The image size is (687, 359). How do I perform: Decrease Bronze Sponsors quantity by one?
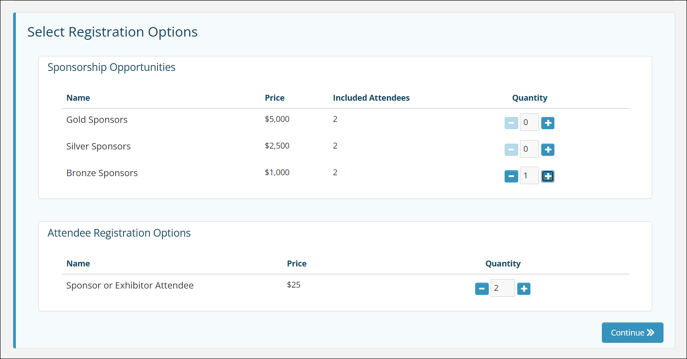(x=511, y=176)
